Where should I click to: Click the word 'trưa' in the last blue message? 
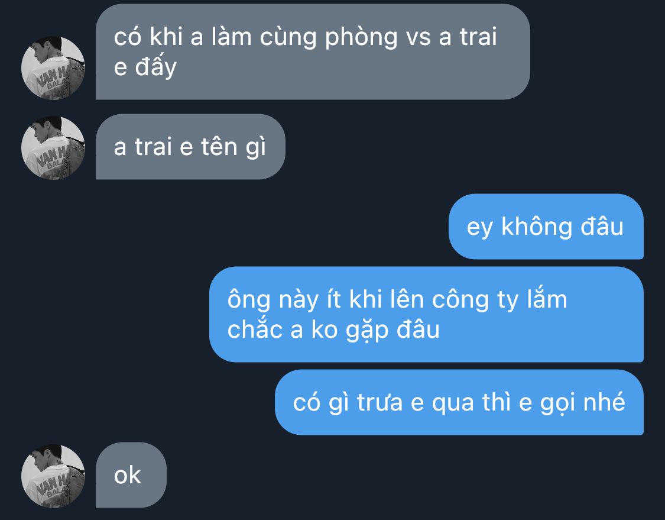pos(379,403)
